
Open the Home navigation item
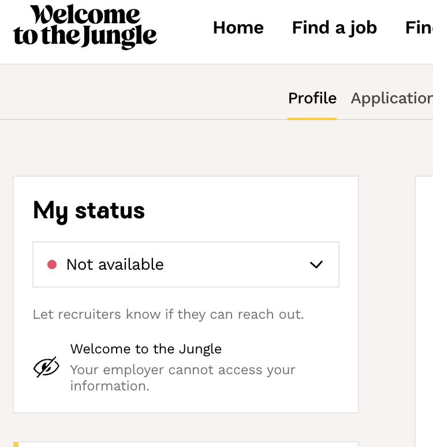(238, 28)
